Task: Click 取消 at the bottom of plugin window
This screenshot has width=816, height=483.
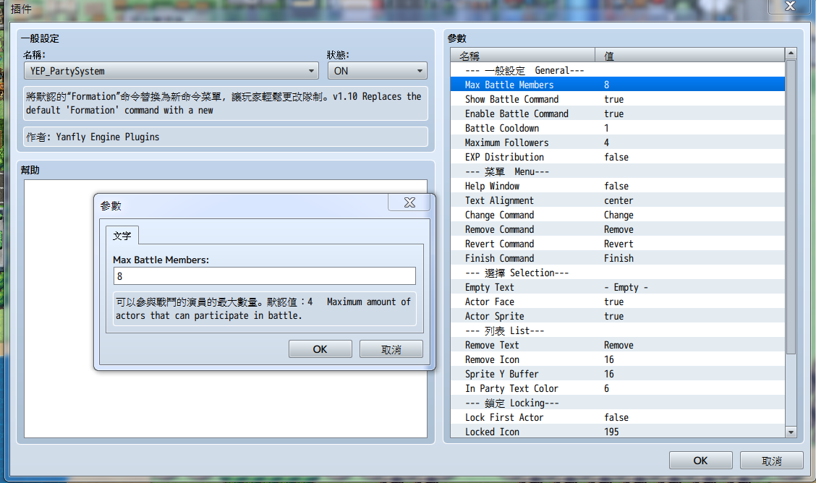Action: (x=771, y=460)
